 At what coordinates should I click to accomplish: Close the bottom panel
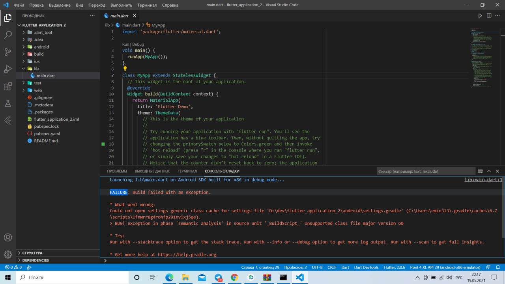[x=498, y=171]
